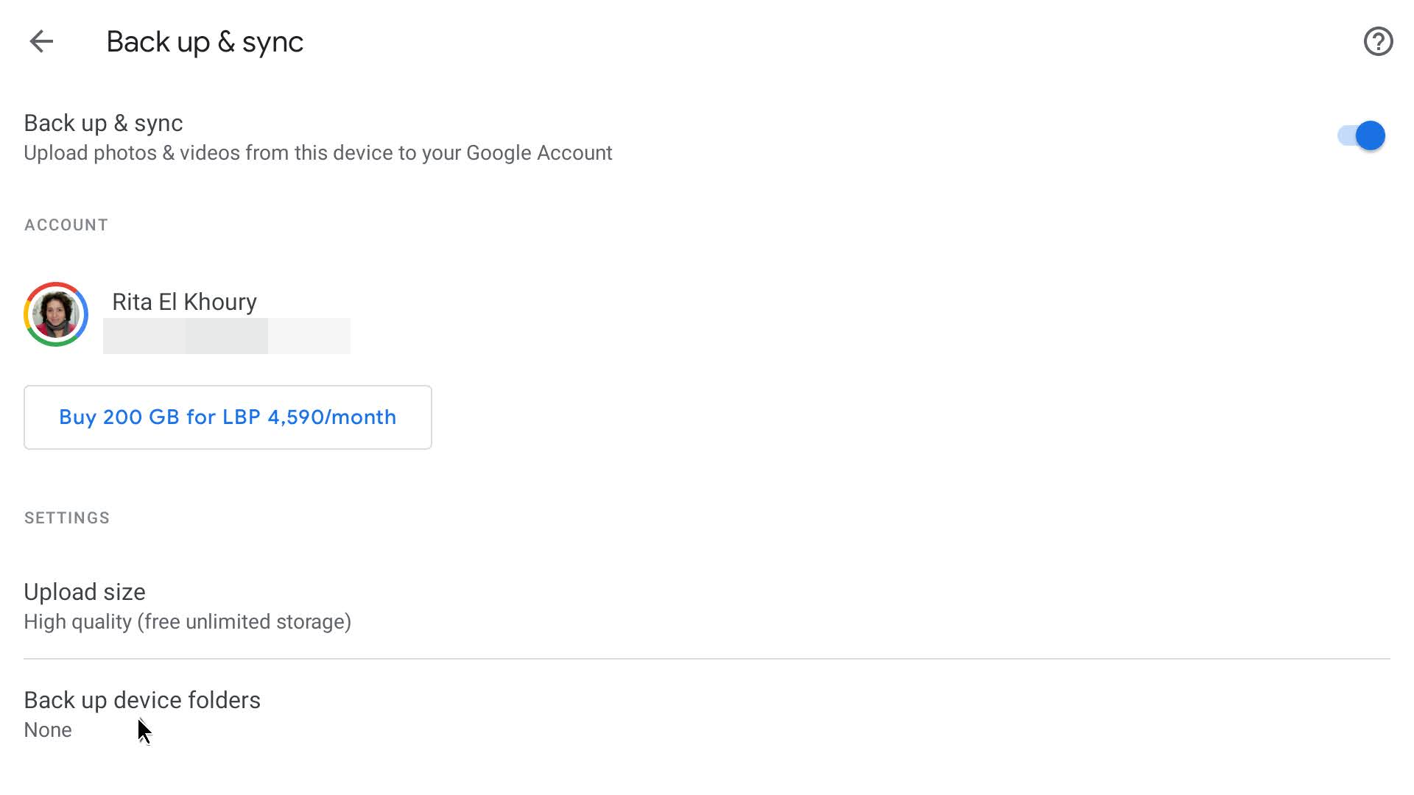Click the Back up device folders label

[142, 699]
